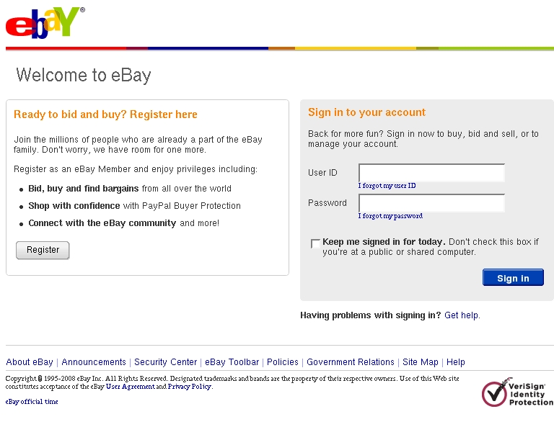This screenshot has height=427, width=554.
Task: Focus the Password field
Action: coord(431,203)
